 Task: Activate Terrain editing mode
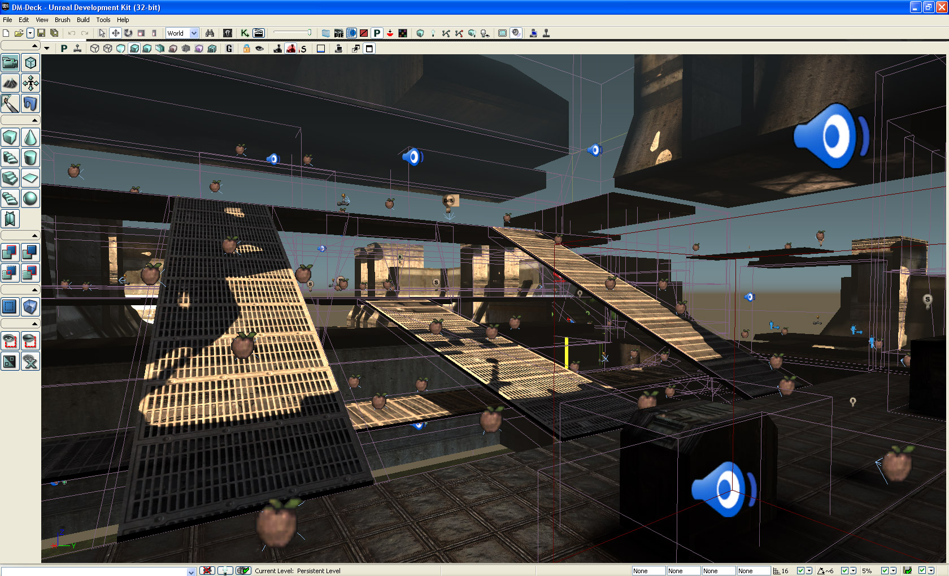(x=10, y=83)
